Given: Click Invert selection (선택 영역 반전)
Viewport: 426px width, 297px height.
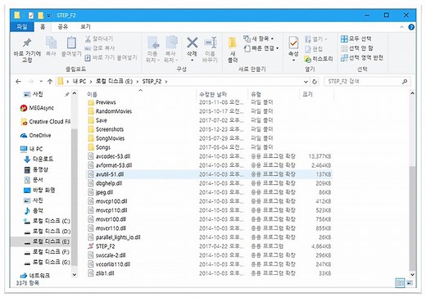Looking at the screenshot, I should coord(362,57).
